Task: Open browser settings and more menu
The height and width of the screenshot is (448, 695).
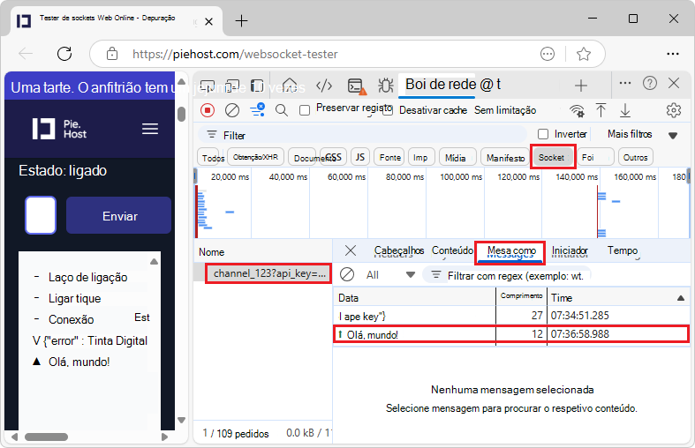Action: coord(673,54)
